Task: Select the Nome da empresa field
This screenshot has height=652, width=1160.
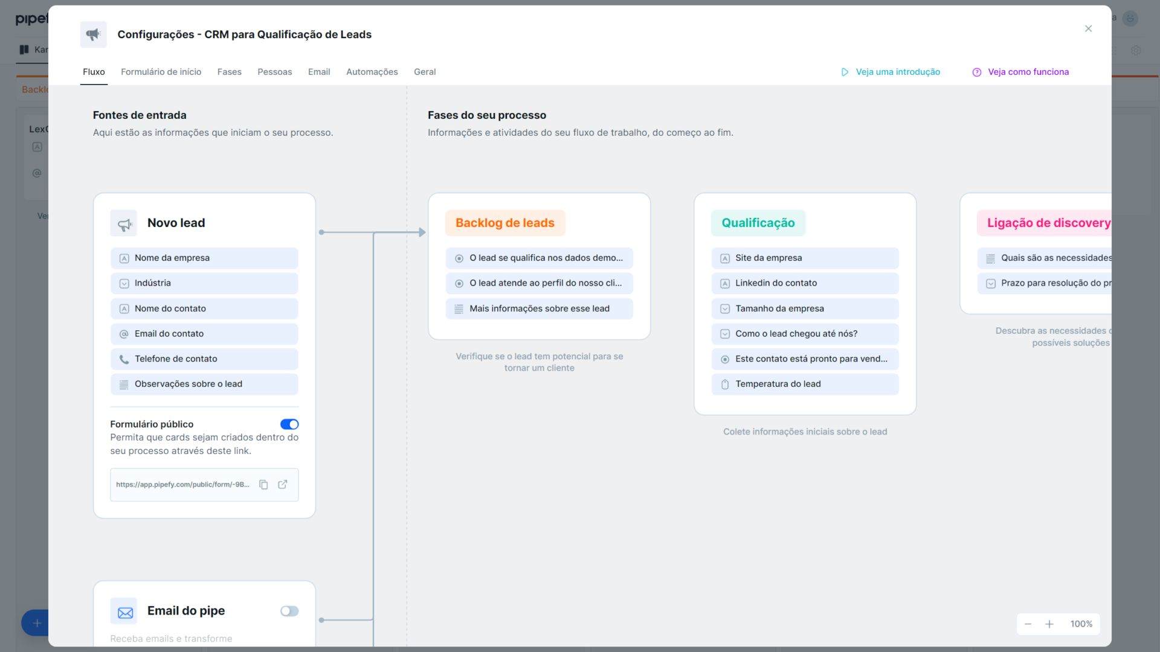Action: 204,258
